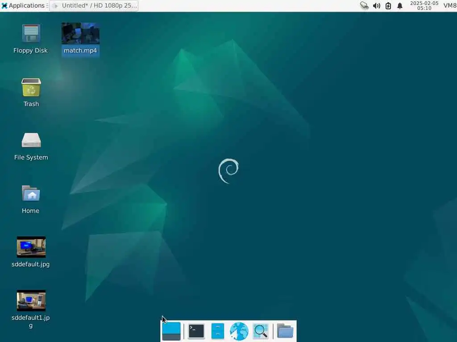Launch the Web Browser globe icon
The image size is (457, 342).
tap(239, 331)
